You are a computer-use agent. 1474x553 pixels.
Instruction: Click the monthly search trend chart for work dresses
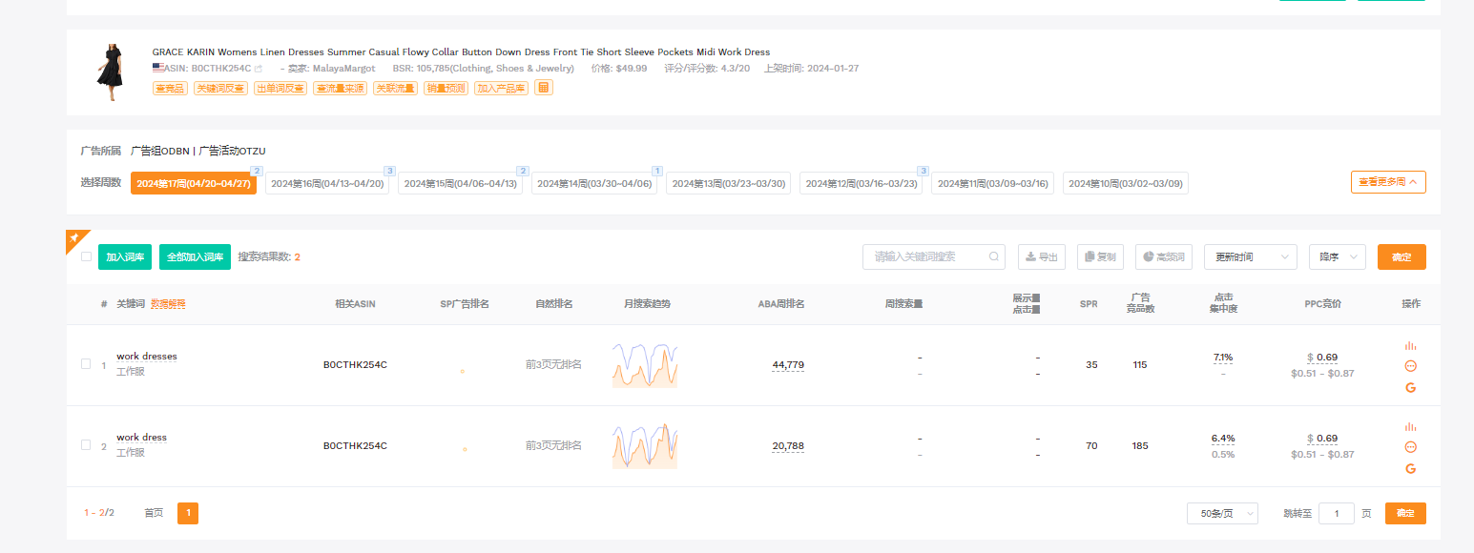point(645,365)
